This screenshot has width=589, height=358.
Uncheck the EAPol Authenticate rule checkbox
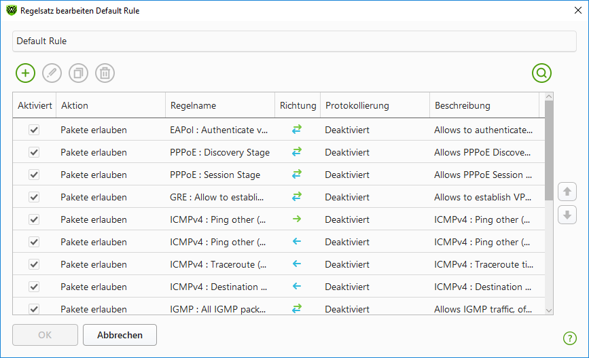[34, 130]
